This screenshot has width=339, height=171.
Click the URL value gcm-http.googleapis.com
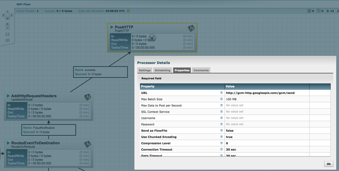(260, 93)
